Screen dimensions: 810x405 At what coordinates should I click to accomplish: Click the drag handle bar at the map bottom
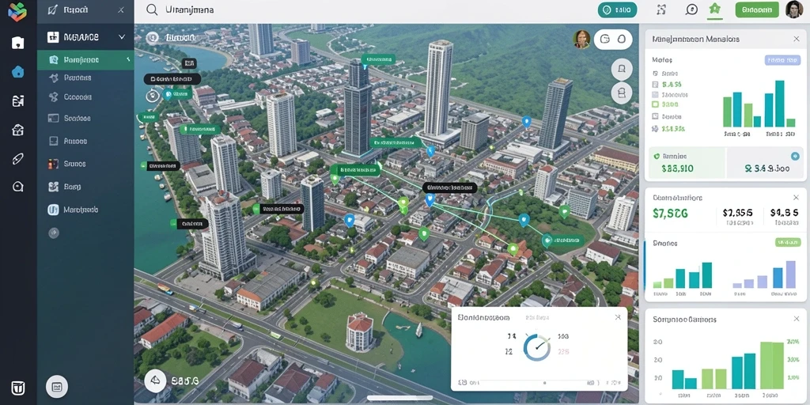399,398
